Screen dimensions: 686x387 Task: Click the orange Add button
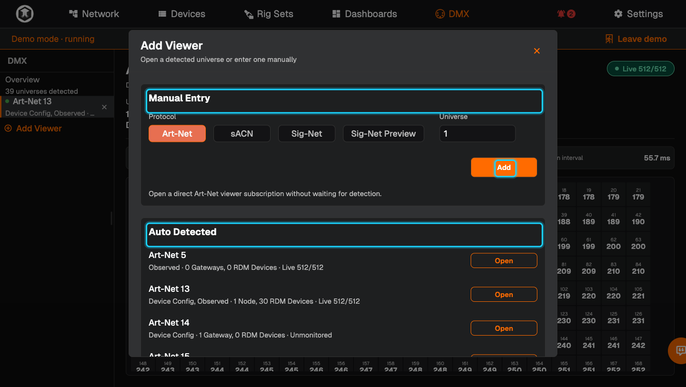click(x=504, y=168)
